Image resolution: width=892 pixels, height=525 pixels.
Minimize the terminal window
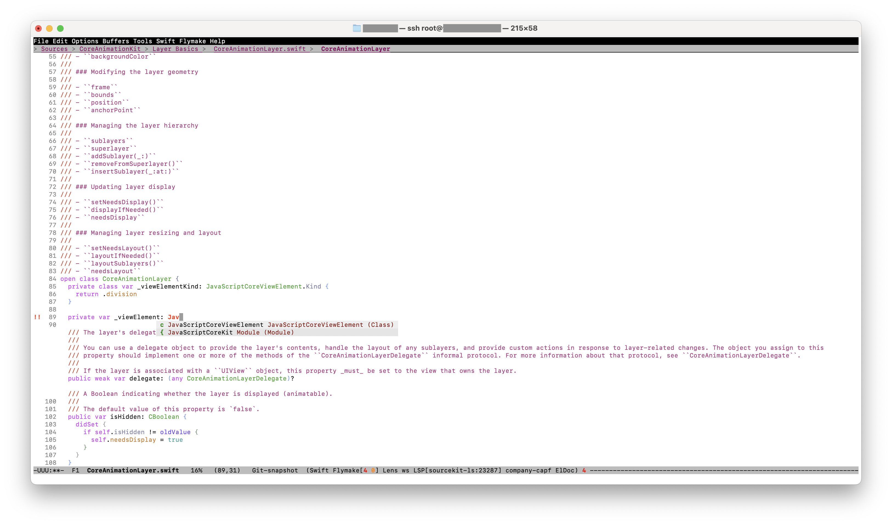(x=49, y=28)
